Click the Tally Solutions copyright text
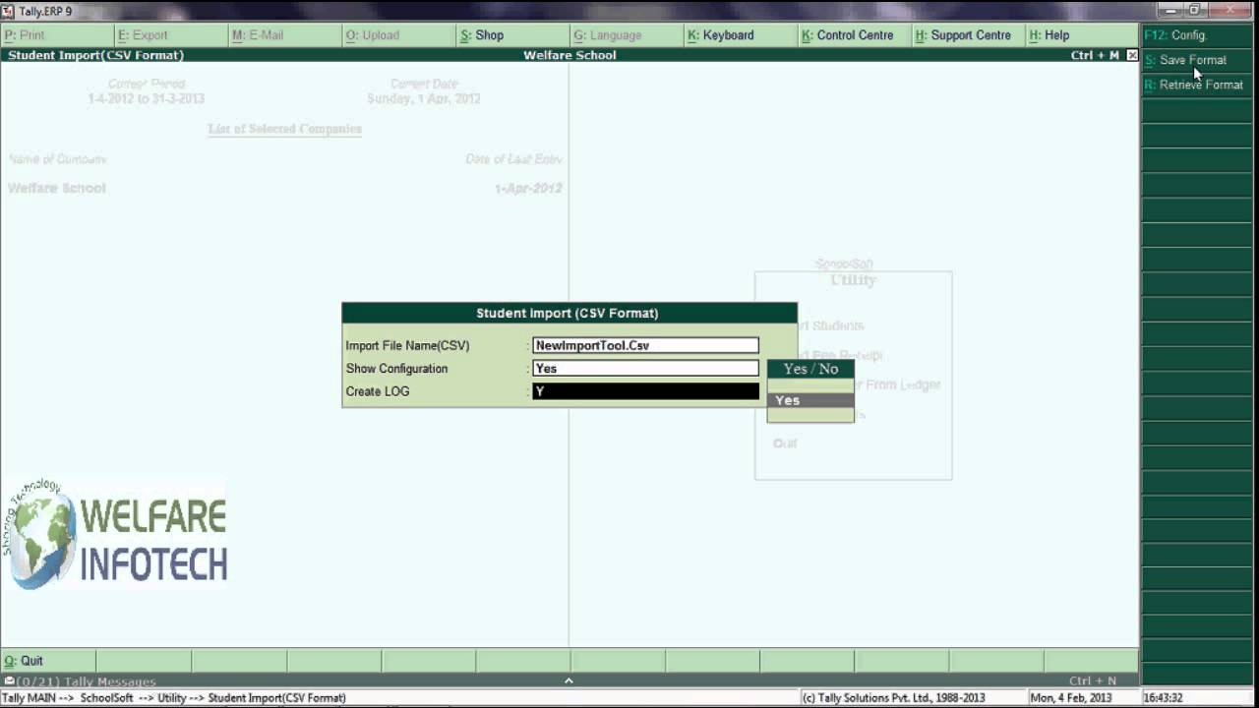This screenshot has width=1259, height=708. (893, 698)
